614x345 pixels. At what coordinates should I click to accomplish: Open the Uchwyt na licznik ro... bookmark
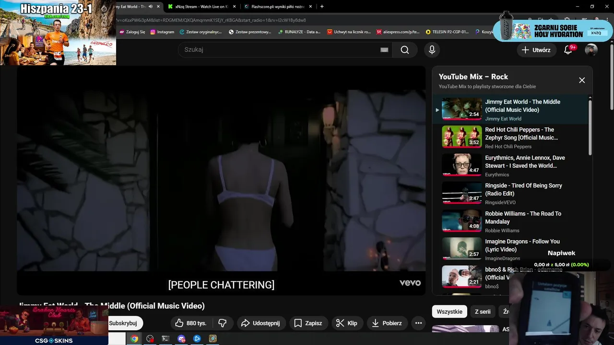tap(349, 32)
